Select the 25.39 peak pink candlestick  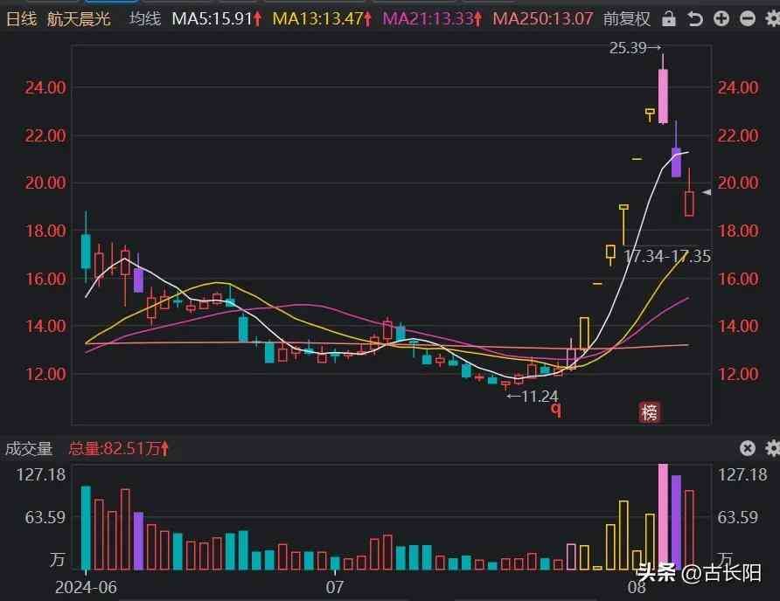point(663,95)
